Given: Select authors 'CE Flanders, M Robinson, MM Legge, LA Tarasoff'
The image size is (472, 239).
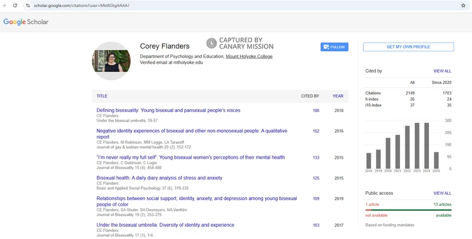Looking at the screenshot, I should point(140,142).
